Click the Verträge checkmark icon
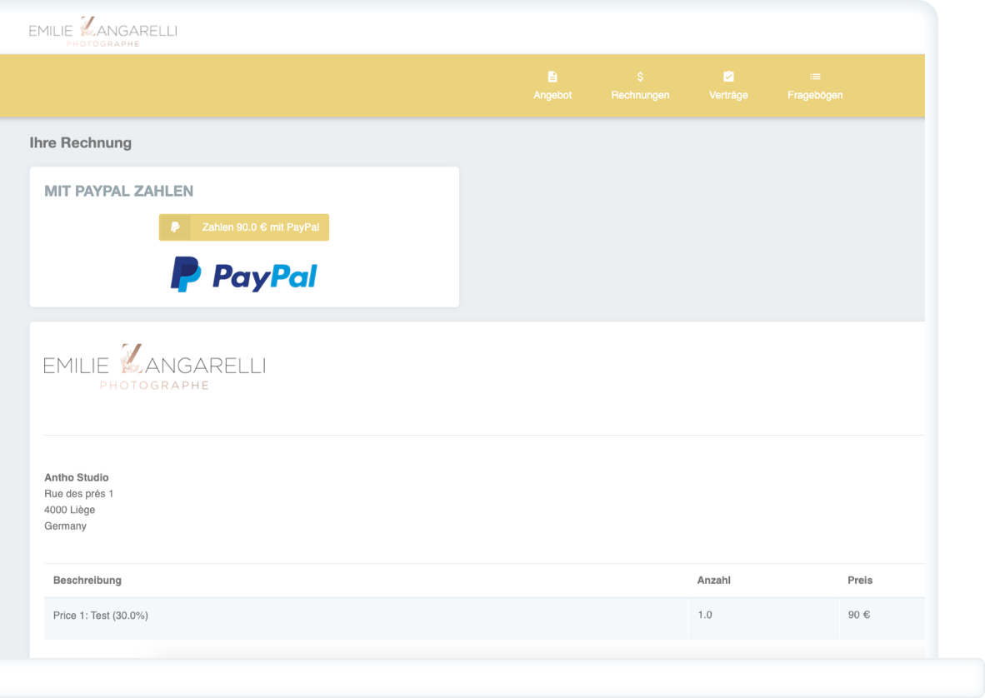This screenshot has width=985, height=698. 728,77
